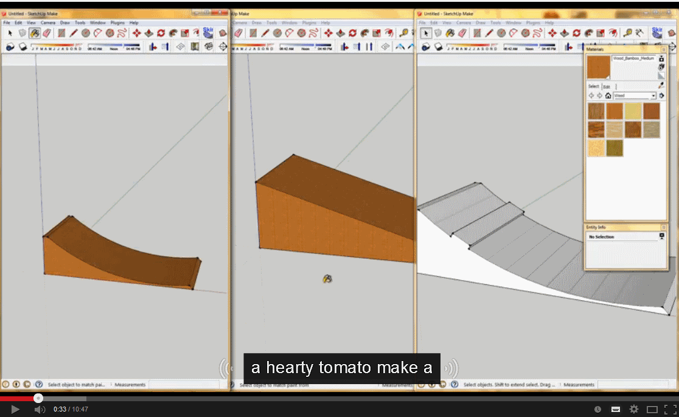
Task: Activate Push/Pull tool in left SketchUp window
Action: pyautogui.click(x=148, y=33)
